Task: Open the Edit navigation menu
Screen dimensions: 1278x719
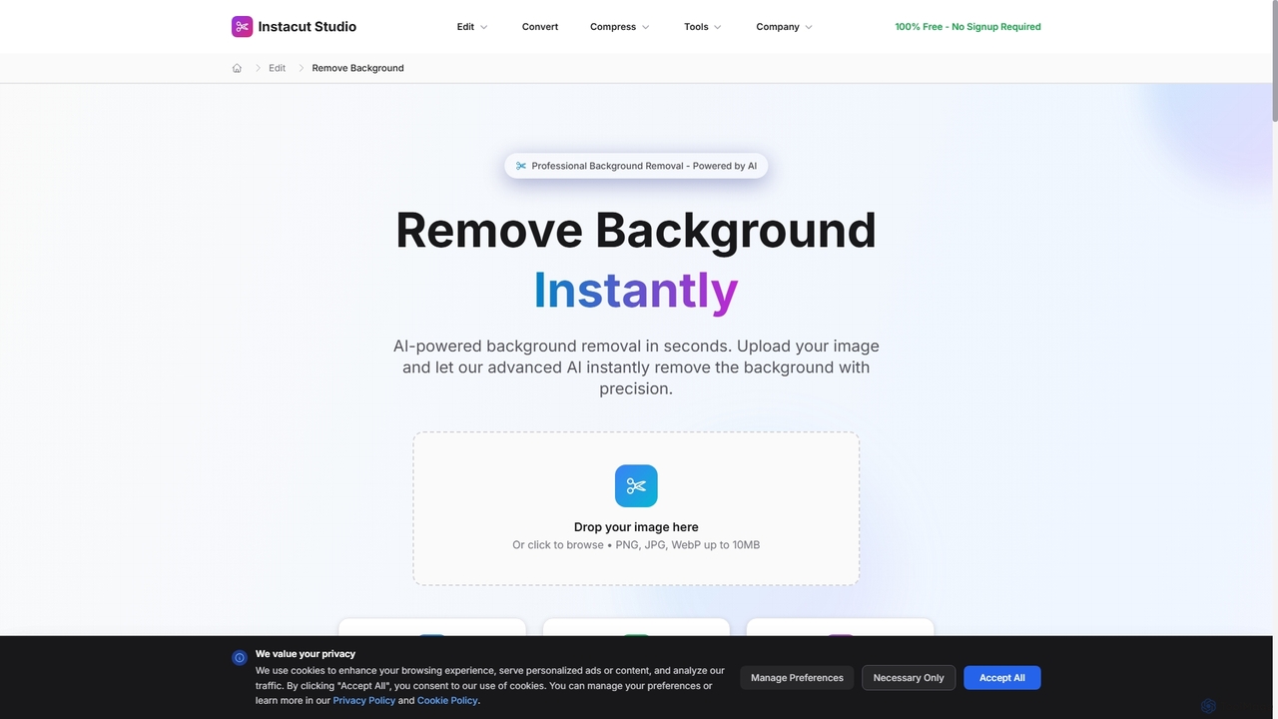Action: tap(472, 27)
